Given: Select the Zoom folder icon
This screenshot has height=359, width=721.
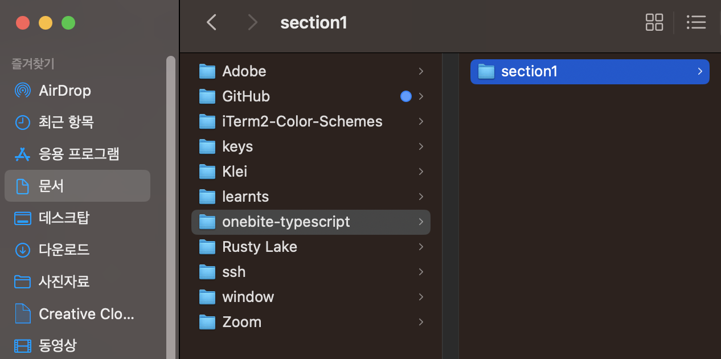Looking at the screenshot, I should 207,322.
